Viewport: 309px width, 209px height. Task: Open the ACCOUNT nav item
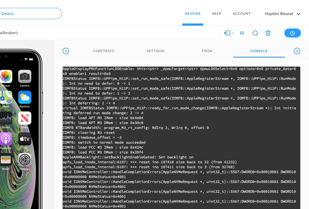242,14
